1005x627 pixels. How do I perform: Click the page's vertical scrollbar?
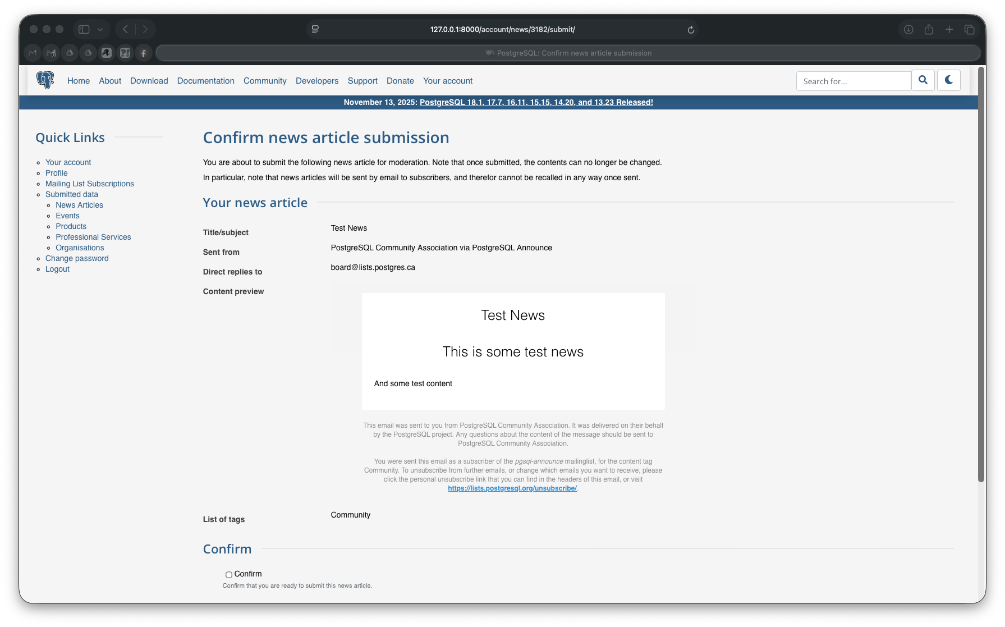coord(981,275)
